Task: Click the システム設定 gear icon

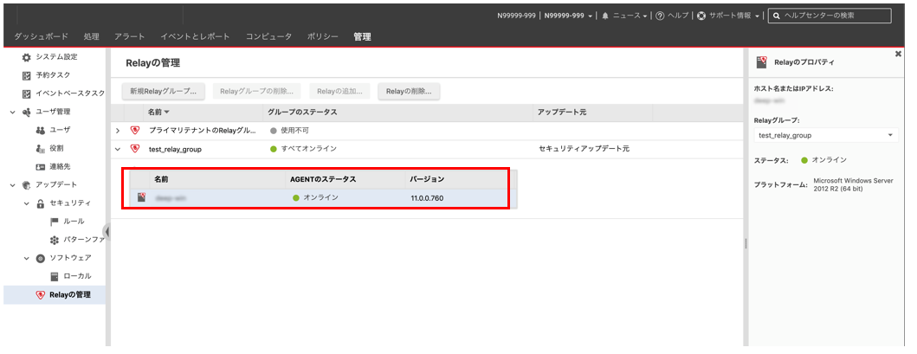Action: point(27,57)
